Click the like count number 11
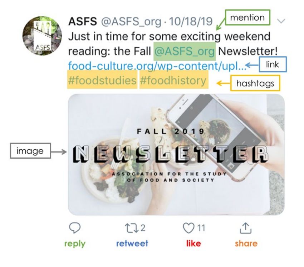Viewport: 304px width, 267px height. pos(201,228)
